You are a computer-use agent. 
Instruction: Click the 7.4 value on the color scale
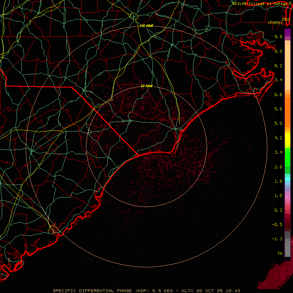tap(278, 80)
